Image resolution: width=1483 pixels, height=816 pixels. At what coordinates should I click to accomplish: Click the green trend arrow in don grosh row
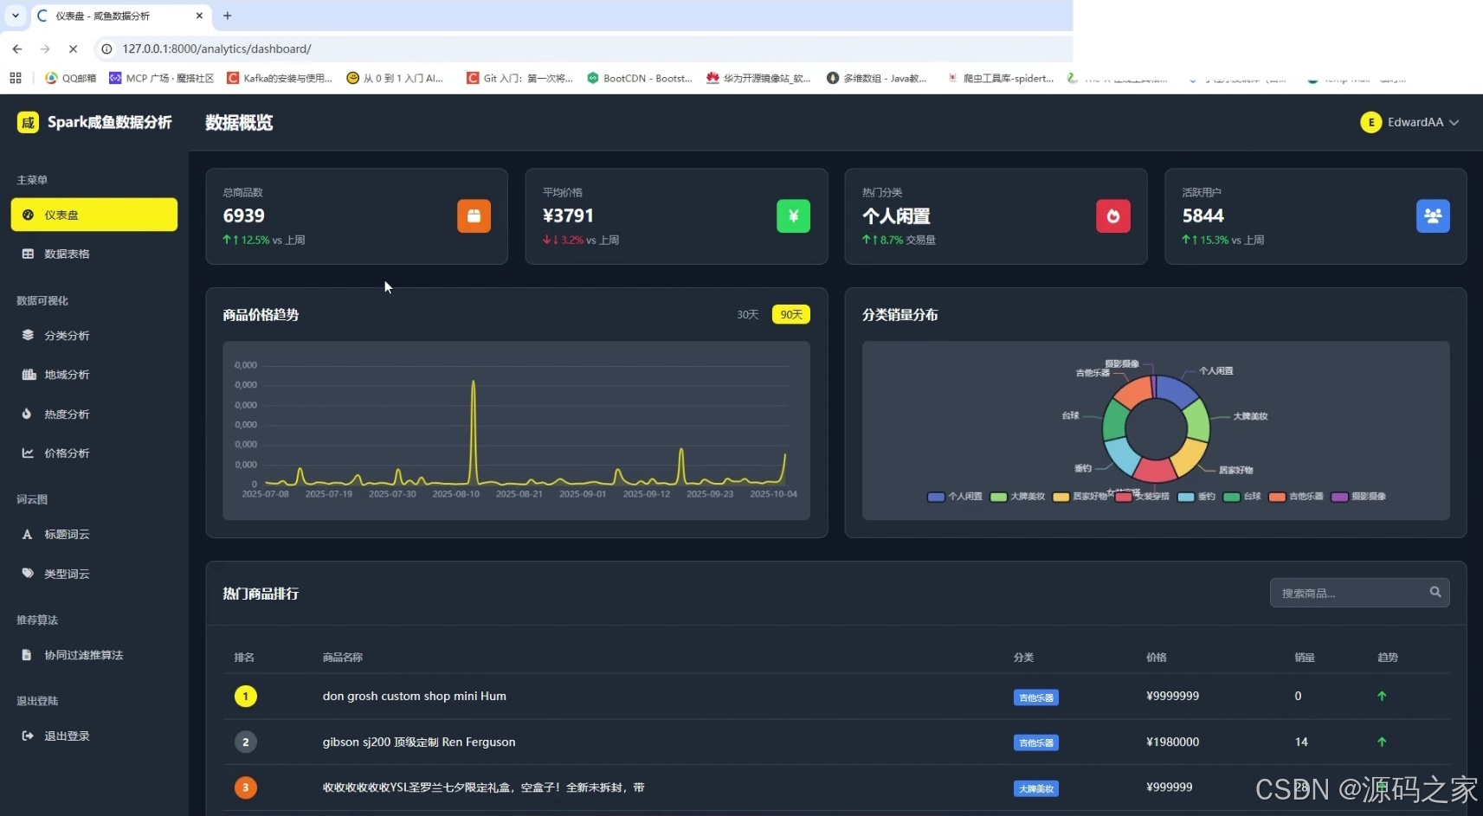(x=1382, y=696)
